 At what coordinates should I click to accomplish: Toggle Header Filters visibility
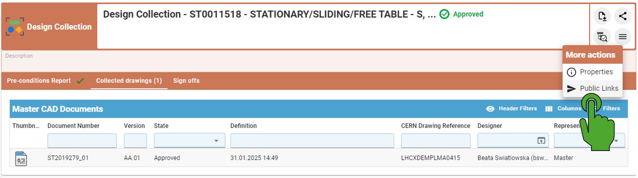(512, 108)
